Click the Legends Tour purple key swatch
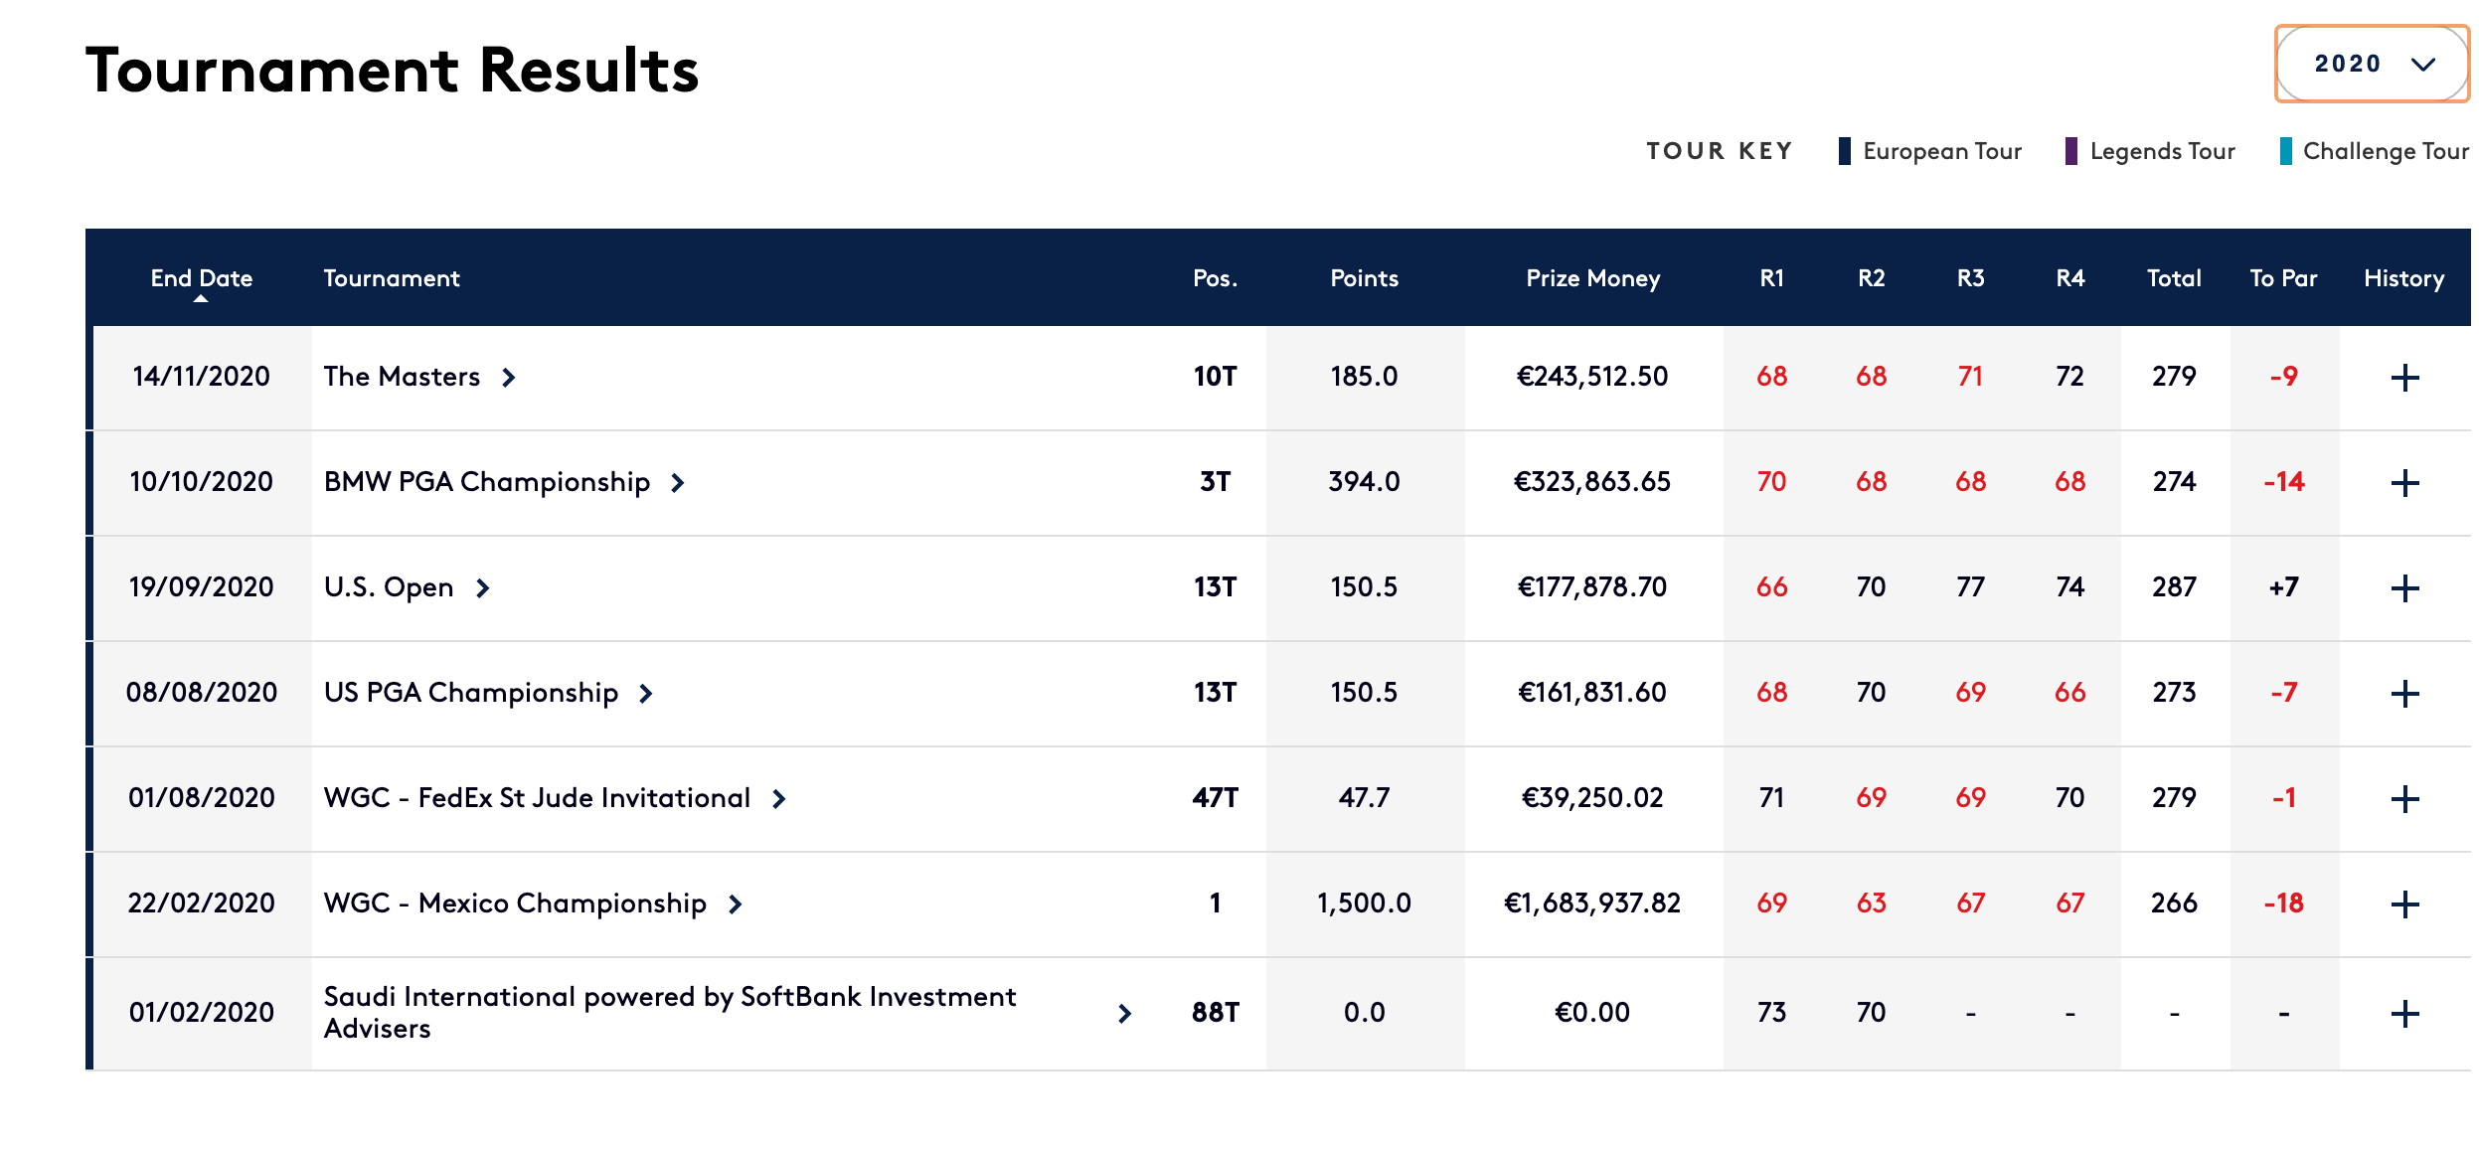This screenshot has height=1149, width=2479. (x=2071, y=151)
